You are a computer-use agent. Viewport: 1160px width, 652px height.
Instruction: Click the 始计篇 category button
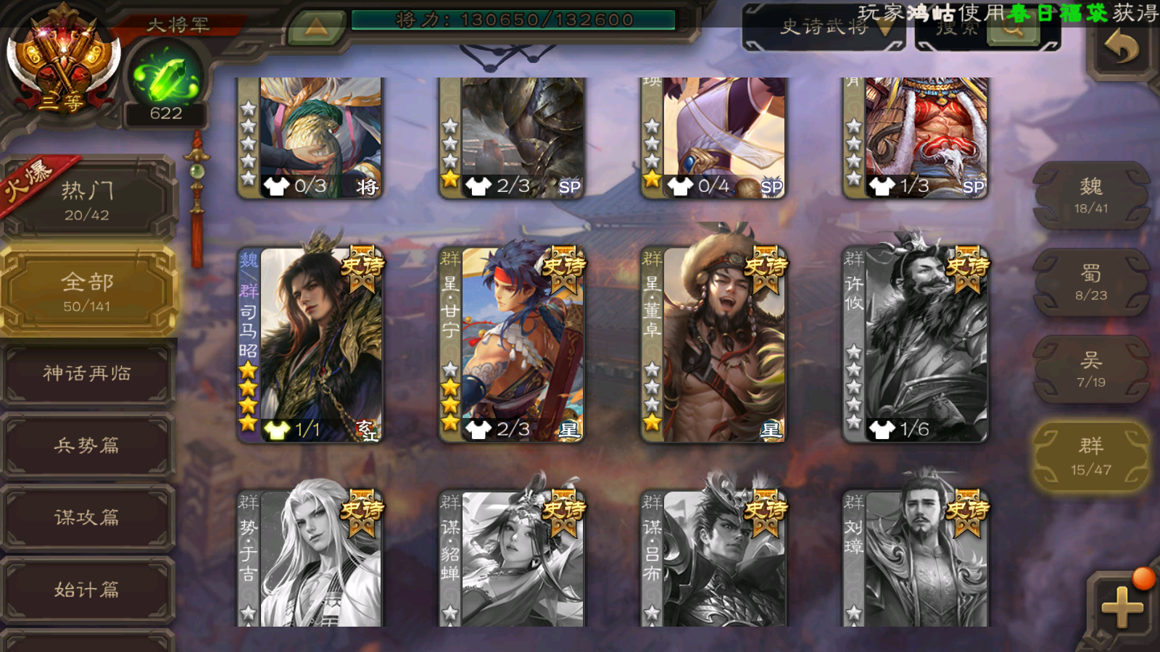(x=88, y=589)
